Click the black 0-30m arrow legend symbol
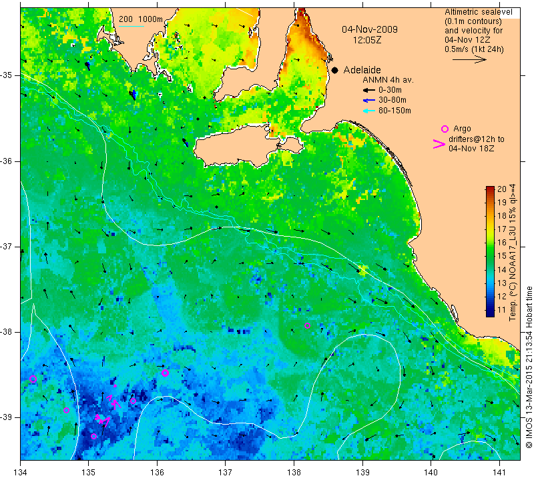This screenshot has width=534, height=480. click(x=369, y=90)
